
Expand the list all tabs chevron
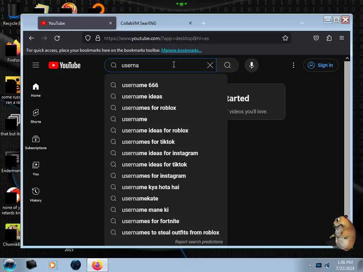pos(302,23)
